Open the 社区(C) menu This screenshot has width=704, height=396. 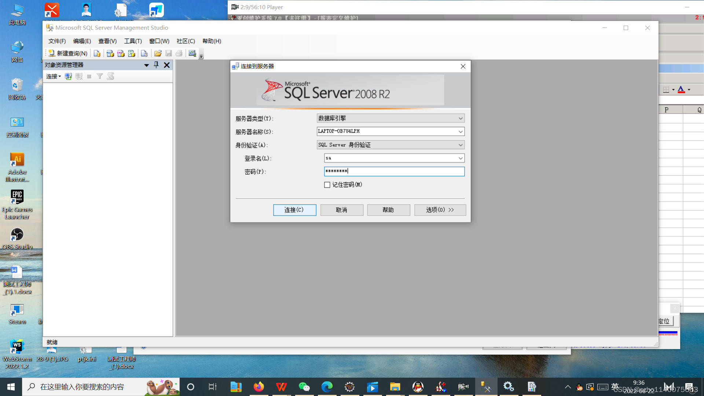pos(186,41)
